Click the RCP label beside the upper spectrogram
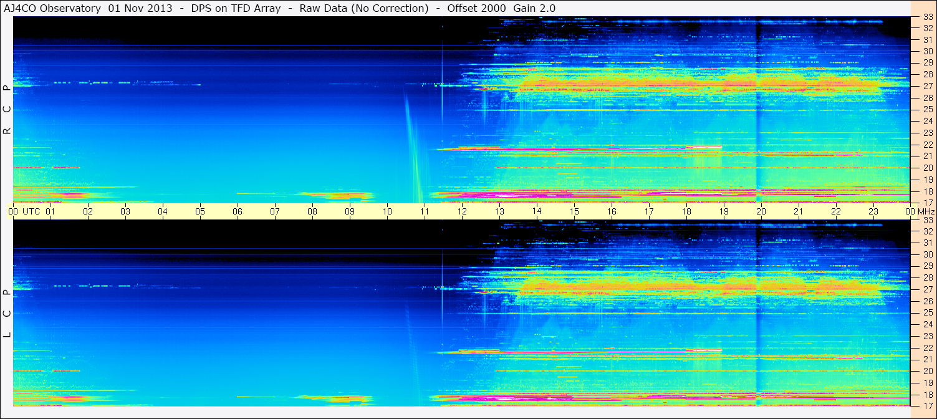This screenshot has width=937, height=419. pyautogui.click(x=7, y=110)
